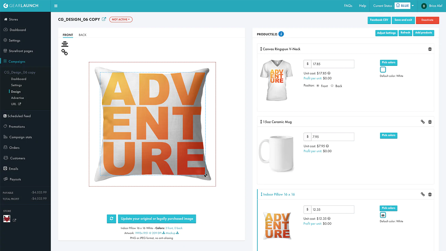Image resolution: width=446 pixels, height=251 pixels.
Task: Open Campaign stats in the sidebar
Action: 18,137
